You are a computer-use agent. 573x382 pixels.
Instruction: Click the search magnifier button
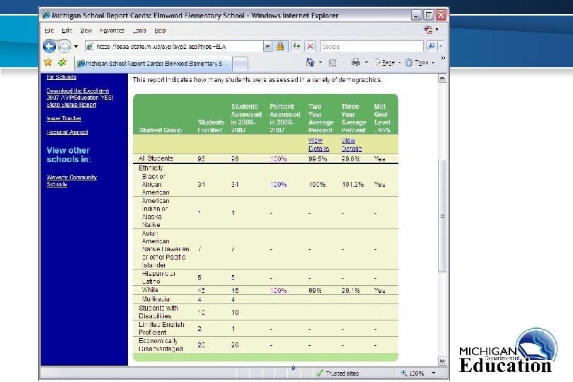pyautogui.click(x=432, y=46)
